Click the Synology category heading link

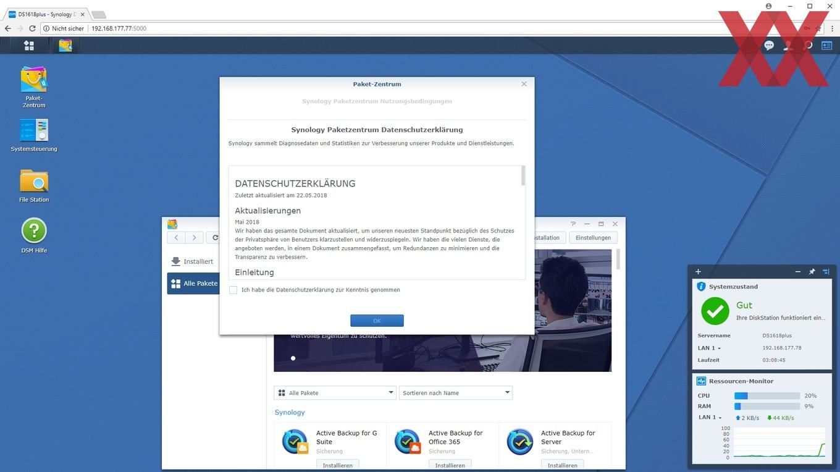click(x=290, y=412)
